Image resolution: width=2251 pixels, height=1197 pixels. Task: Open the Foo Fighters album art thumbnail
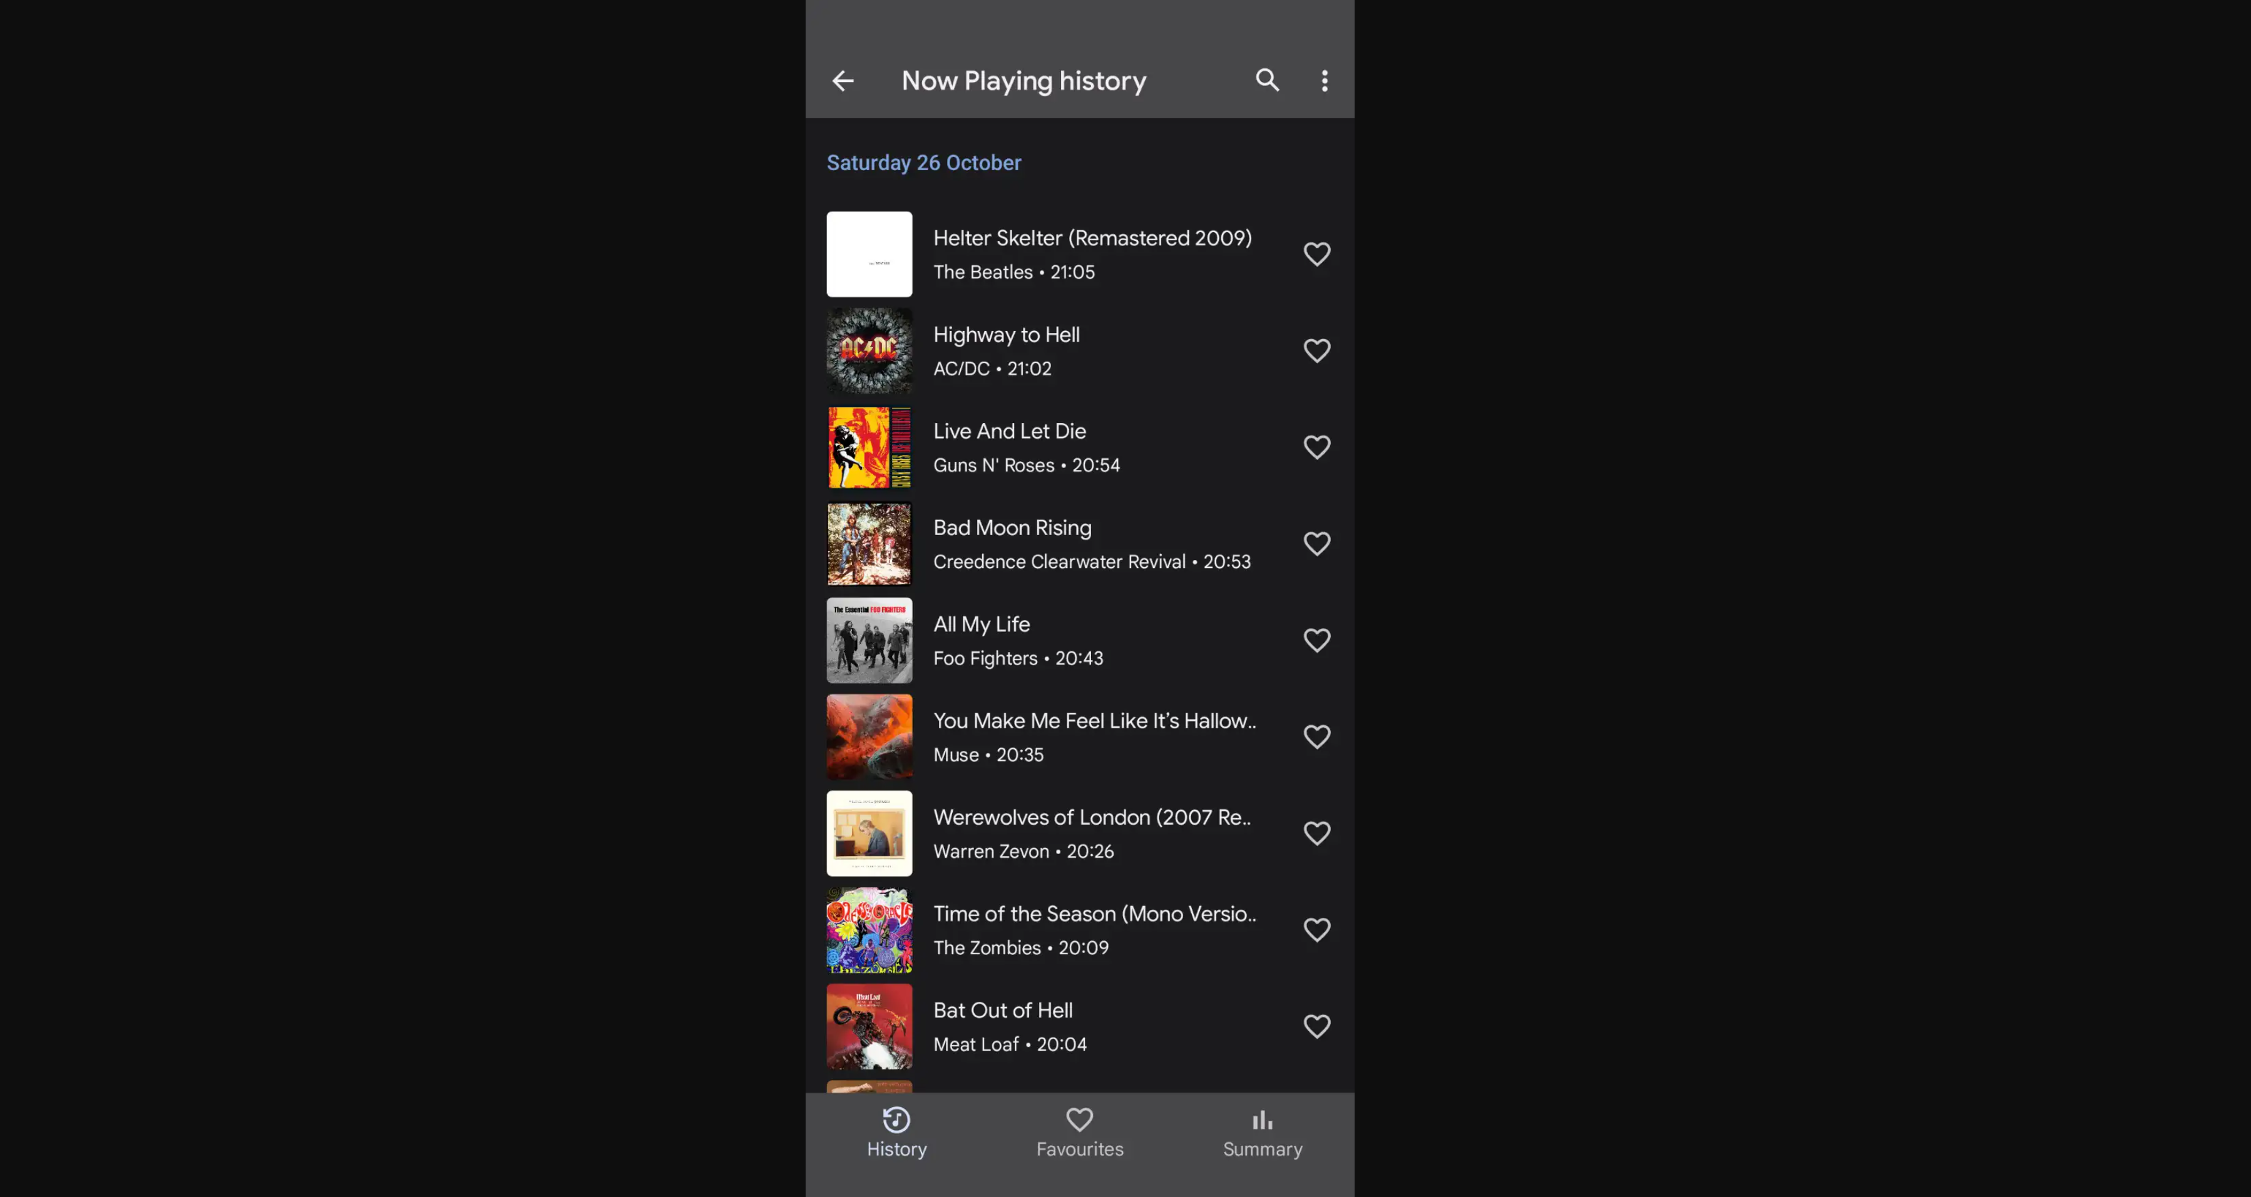pos(869,641)
